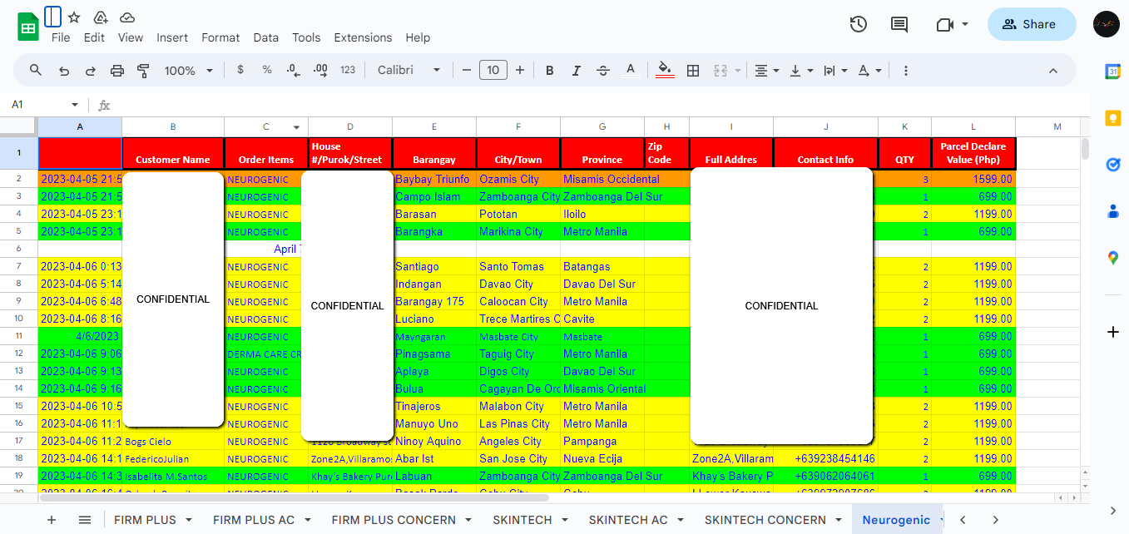Image resolution: width=1129 pixels, height=534 pixels.
Task: Open the Google account avatar
Action: coord(1107,24)
